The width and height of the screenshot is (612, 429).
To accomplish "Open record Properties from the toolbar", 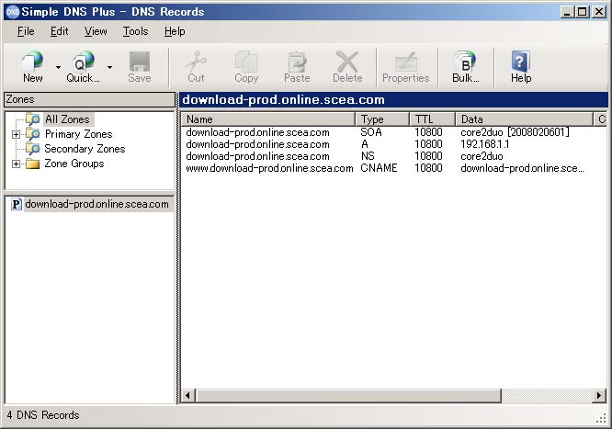I will [x=406, y=66].
